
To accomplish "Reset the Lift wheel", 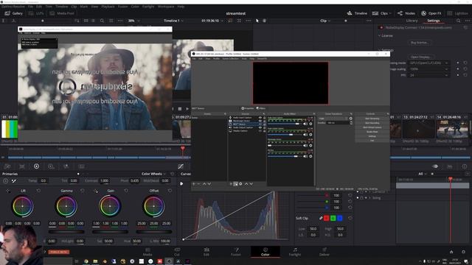I will 38,191.
